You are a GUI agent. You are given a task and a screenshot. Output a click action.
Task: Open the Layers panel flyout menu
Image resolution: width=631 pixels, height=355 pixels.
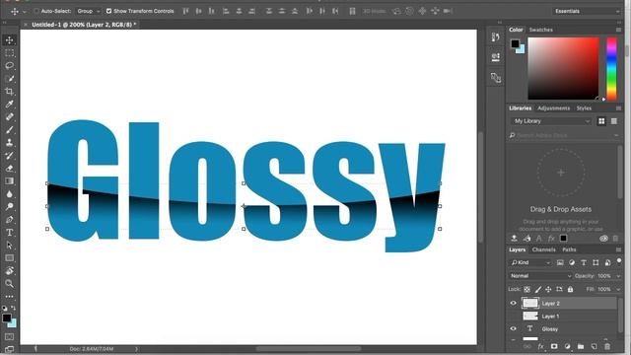pyautogui.click(x=618, y=249)
